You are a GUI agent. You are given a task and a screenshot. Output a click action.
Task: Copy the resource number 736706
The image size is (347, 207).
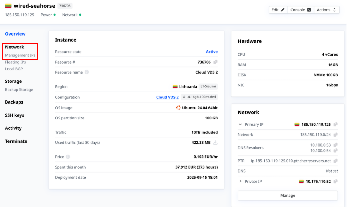[216, 62]
